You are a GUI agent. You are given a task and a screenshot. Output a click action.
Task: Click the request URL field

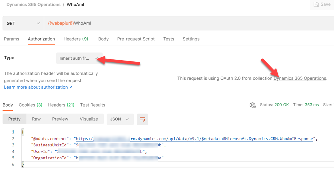pos(189,23)
